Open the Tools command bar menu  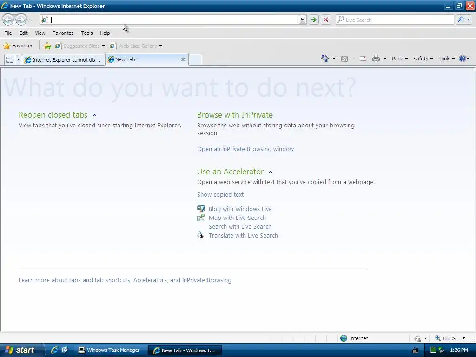tap(446, 59)
